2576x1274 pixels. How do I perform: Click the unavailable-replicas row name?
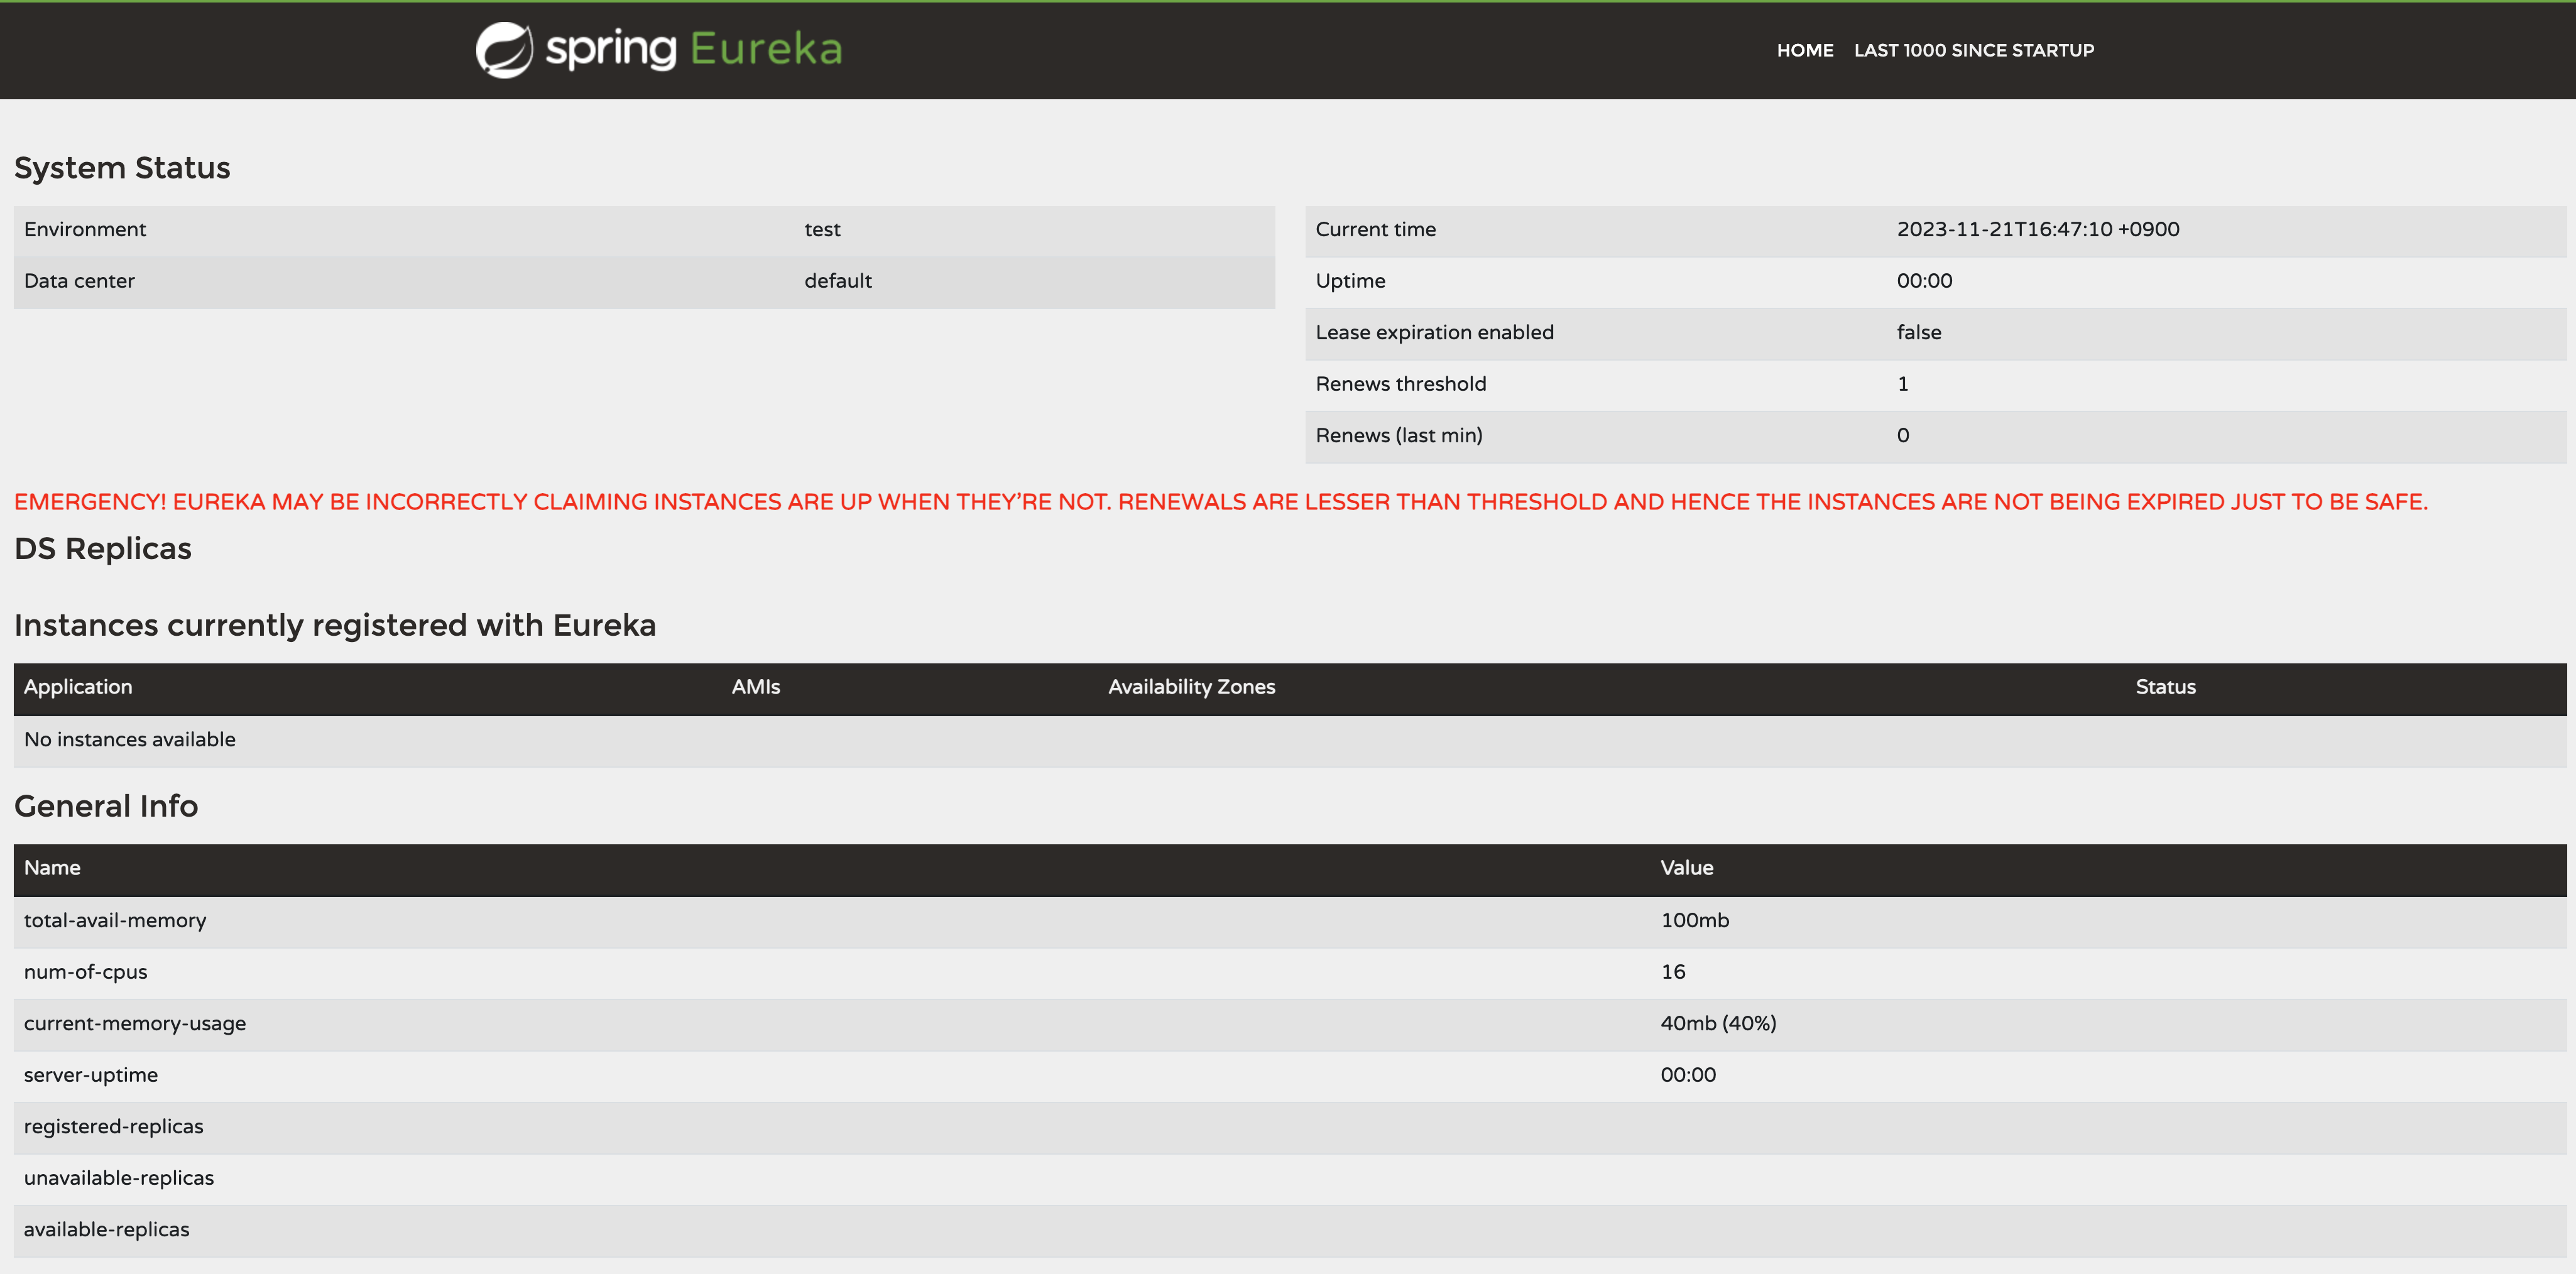pyautogui.click(x=119, y=1178)
